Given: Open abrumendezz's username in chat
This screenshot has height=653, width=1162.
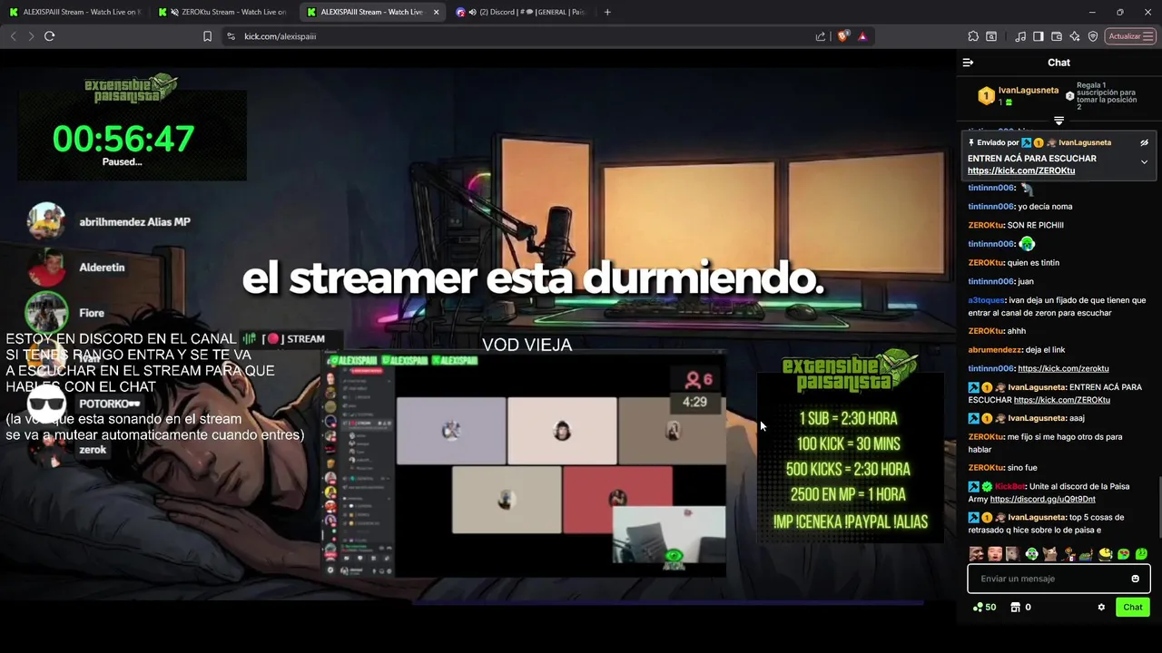Looking at the screenshot, I should point(995,350).
